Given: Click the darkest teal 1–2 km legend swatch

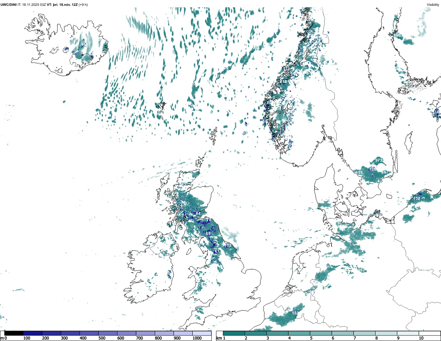Looking at the screenshot, I should click(234, 333).
